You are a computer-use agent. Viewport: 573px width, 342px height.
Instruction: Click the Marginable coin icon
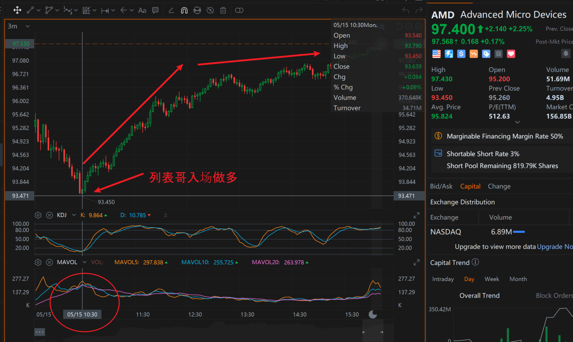pos(438,136)
